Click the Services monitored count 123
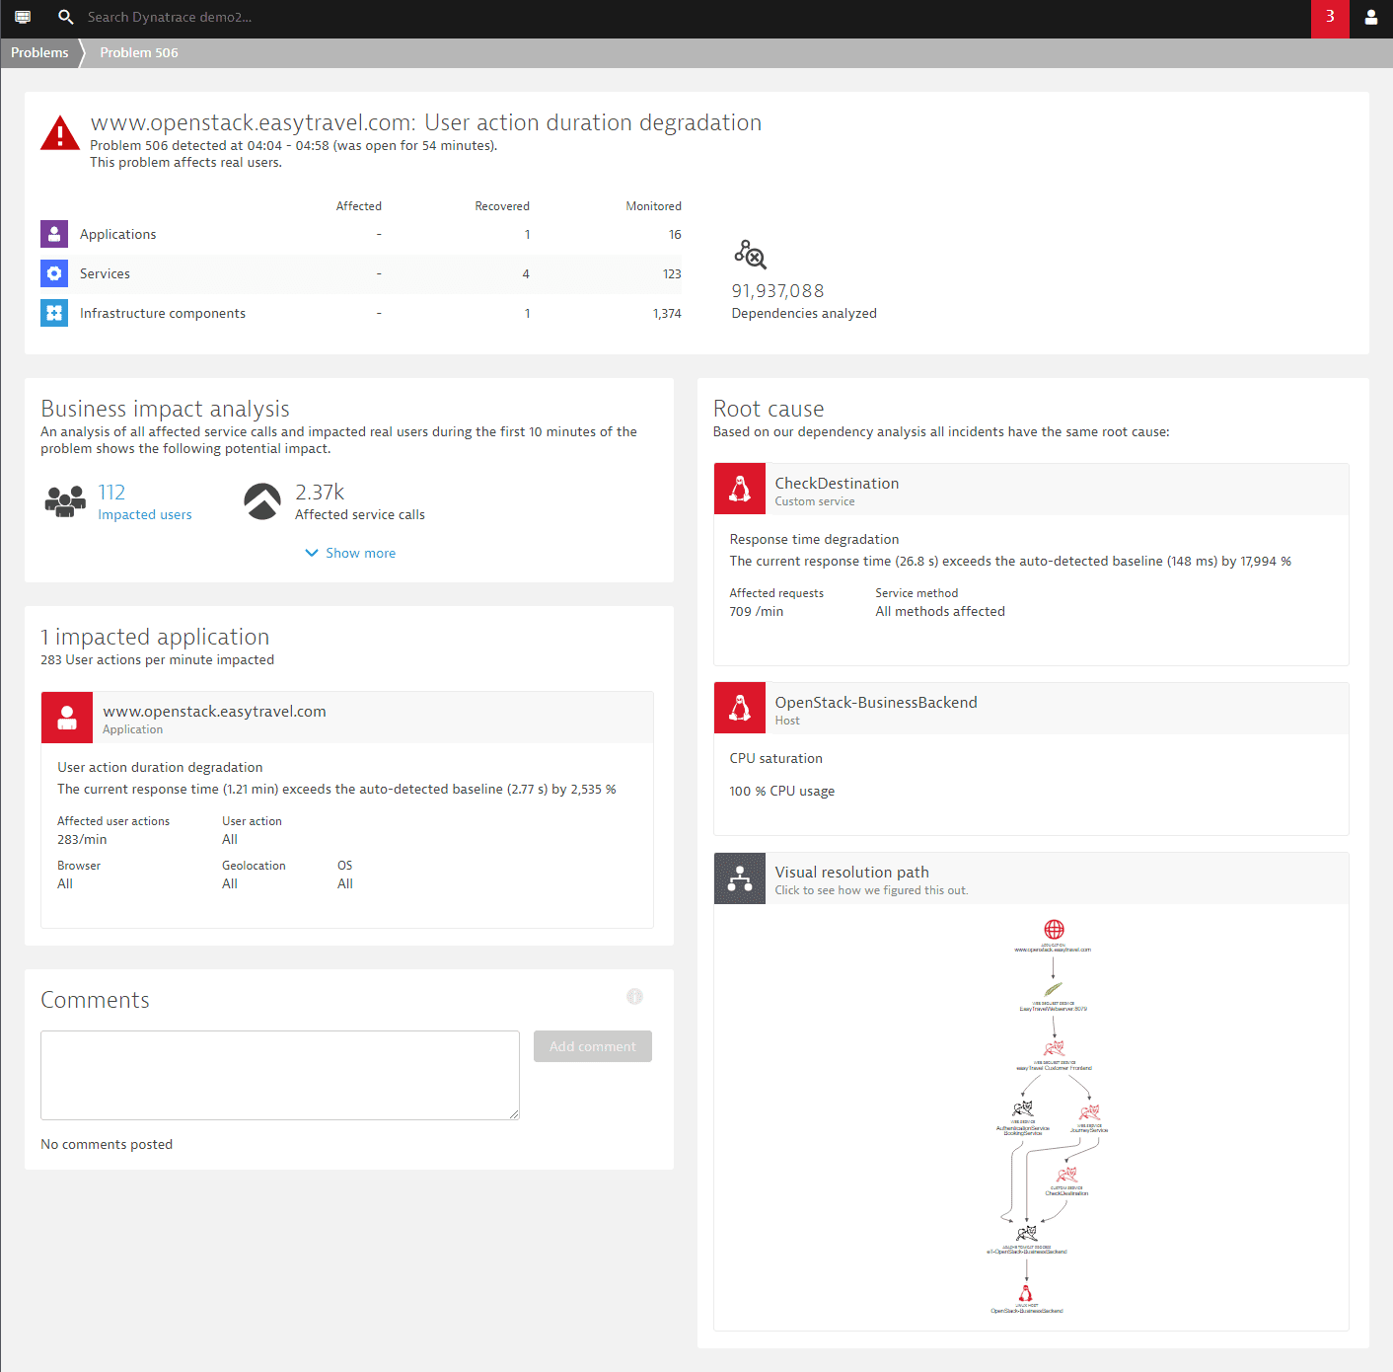This screenshot has height=1372, width=1393. (x=672, y=274)
